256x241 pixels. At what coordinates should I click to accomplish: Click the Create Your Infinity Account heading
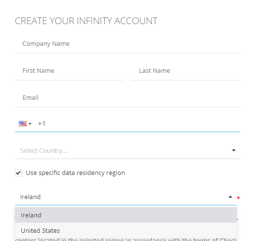pos(86,21)
